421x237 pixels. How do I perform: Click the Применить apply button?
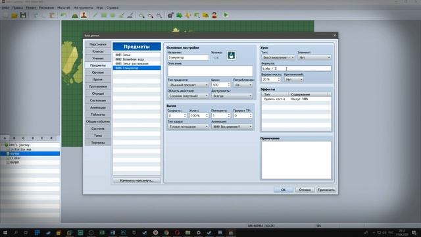pyautogui.click(x=326, y=190)
